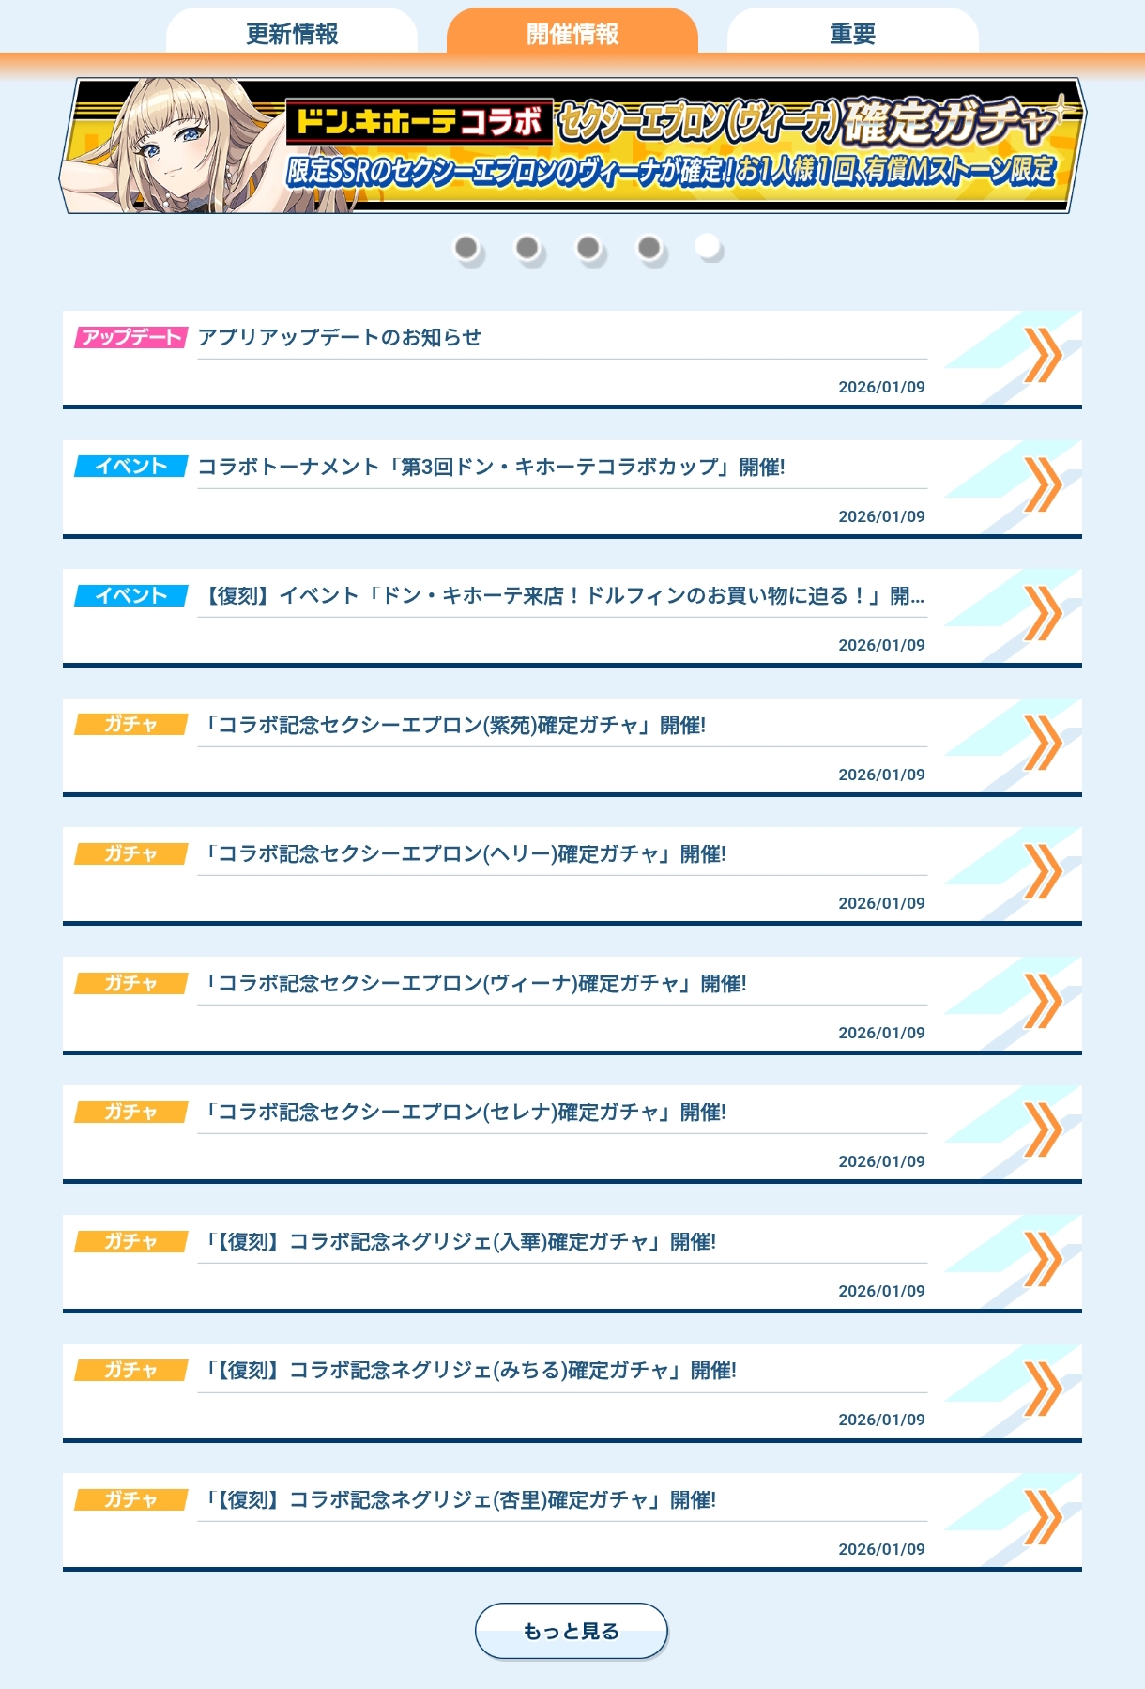This screenshot has width=1145, height=1689.
Task: Switch to the 更新情報 tab
Action: (x=292, y=33)
